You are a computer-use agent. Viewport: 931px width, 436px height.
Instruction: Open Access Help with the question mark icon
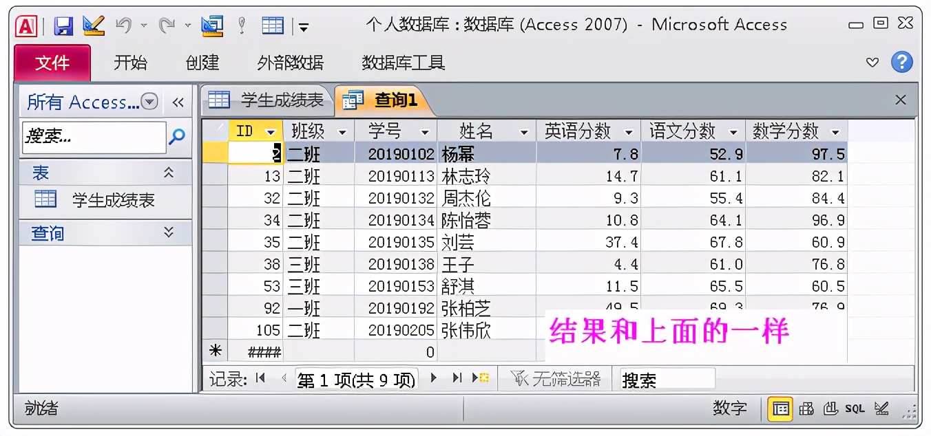902,63
